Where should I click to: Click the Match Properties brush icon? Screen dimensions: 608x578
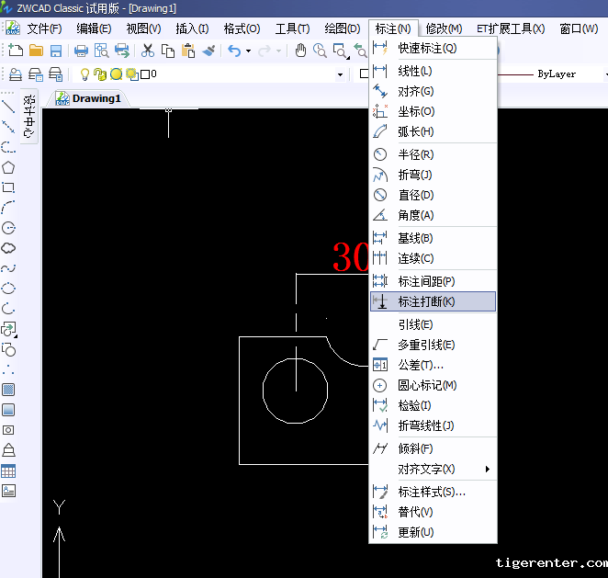click(x=209, y=51)
